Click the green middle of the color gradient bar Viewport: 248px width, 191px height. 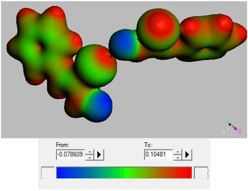(124, 173)
